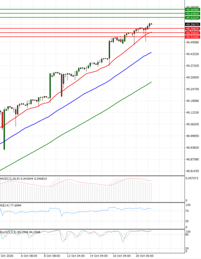Image resolution: width=201 pixels, height=259 pixels.
Task: Click the black current price label 49.59070
Action: click(192, 24)
